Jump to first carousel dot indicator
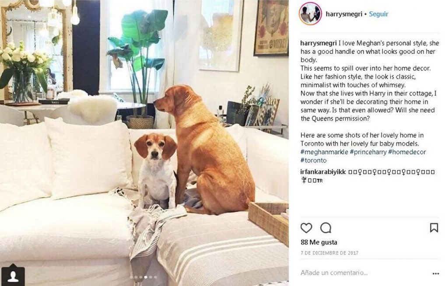The height and width of the screenshot is (286, 448). tap(131, 277)
